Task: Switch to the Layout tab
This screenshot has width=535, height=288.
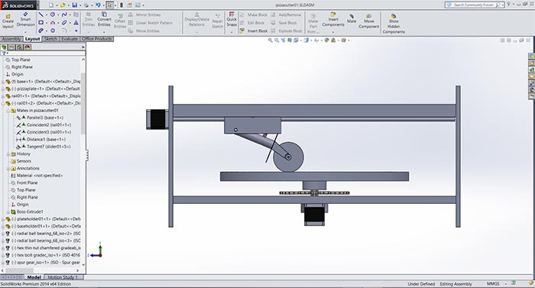Action: [x=32, y=39]
